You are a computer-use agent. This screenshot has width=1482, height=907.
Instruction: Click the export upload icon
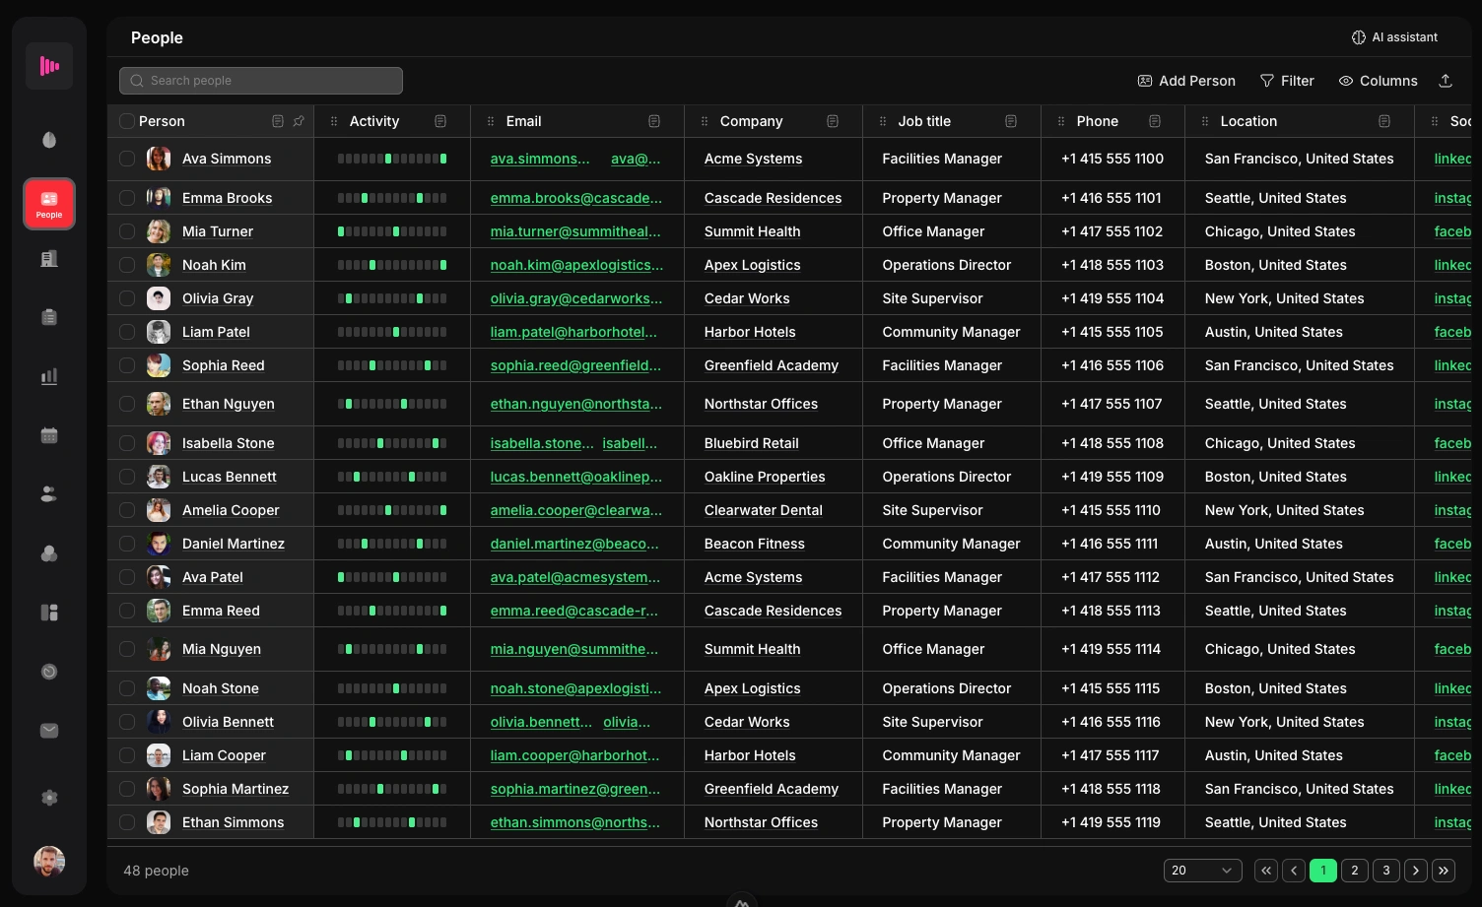click(x=1446, y=81)
